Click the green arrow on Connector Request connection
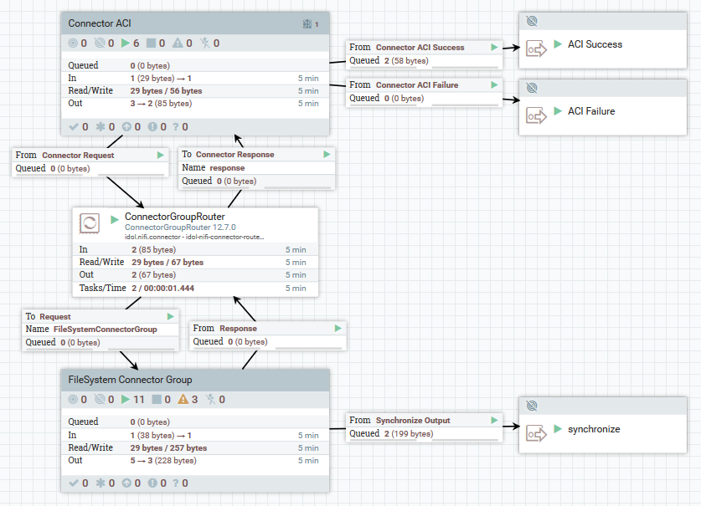 161,155
